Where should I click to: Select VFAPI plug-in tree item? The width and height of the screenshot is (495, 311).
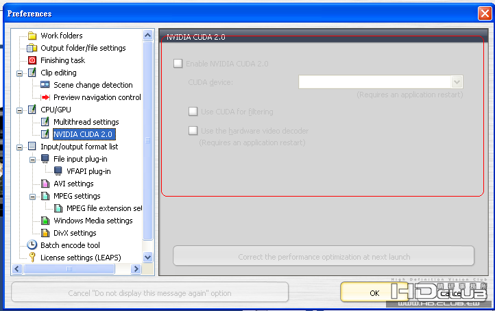click(88, 171)
